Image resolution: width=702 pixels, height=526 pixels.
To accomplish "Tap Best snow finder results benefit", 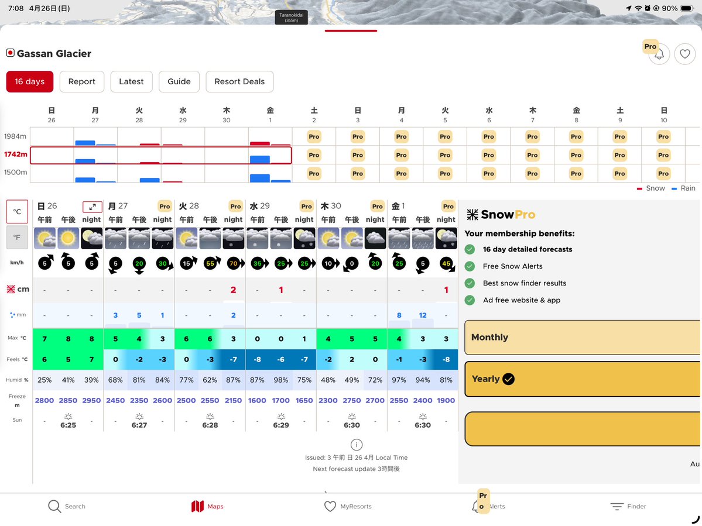I will point(524,283).
